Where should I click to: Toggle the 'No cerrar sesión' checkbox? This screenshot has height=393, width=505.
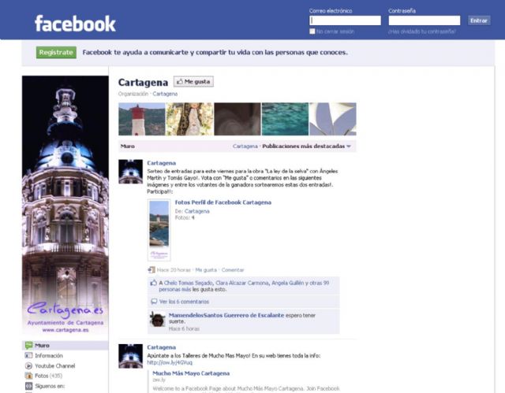coord(313,32)
